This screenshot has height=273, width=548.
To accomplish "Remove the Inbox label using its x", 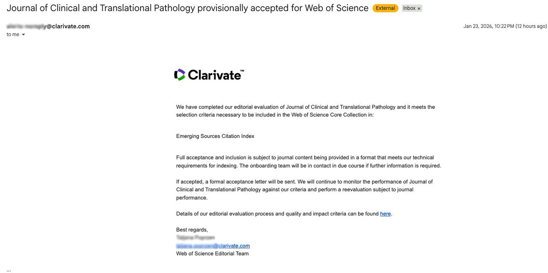I will (x=419, y=9).
